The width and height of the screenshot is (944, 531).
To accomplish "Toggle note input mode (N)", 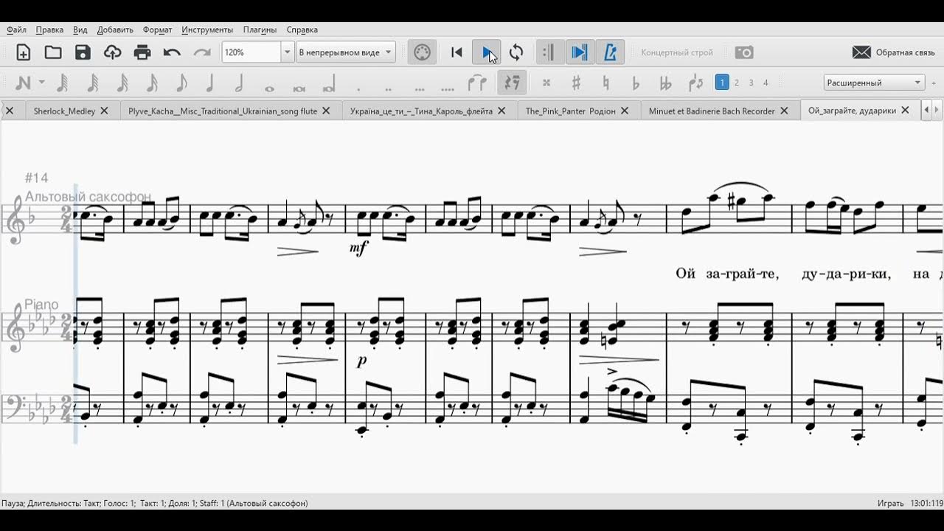I will click(x=23, y=83).
